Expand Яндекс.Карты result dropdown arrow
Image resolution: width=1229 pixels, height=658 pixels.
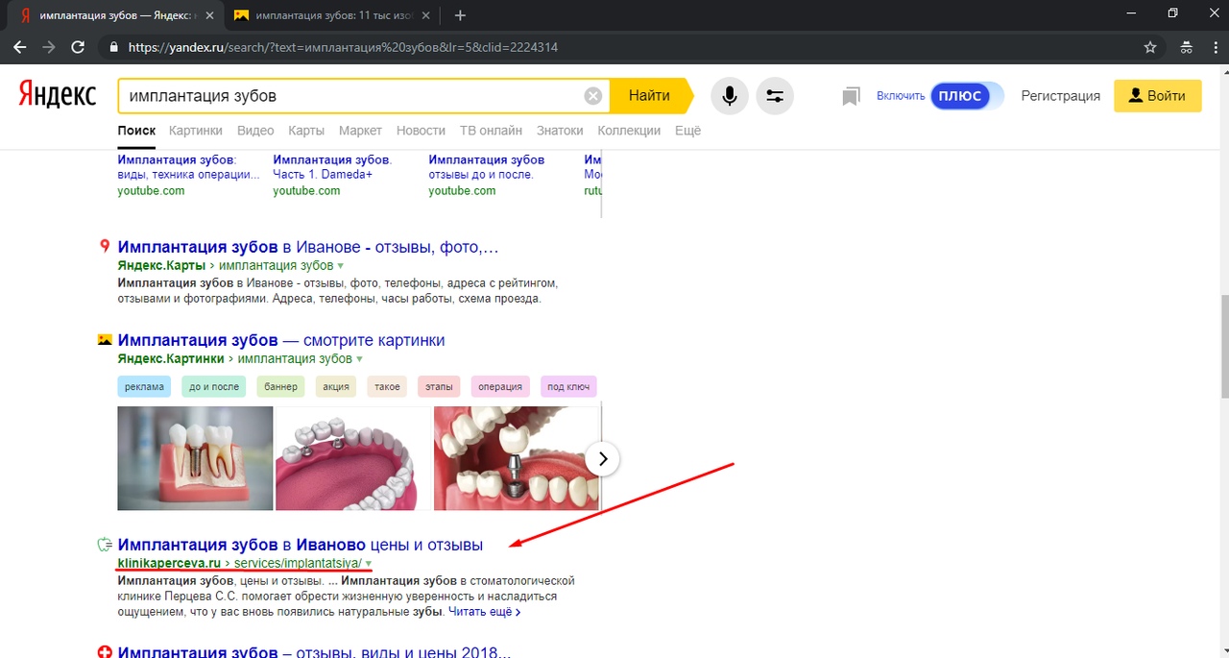tap(340, 265)
